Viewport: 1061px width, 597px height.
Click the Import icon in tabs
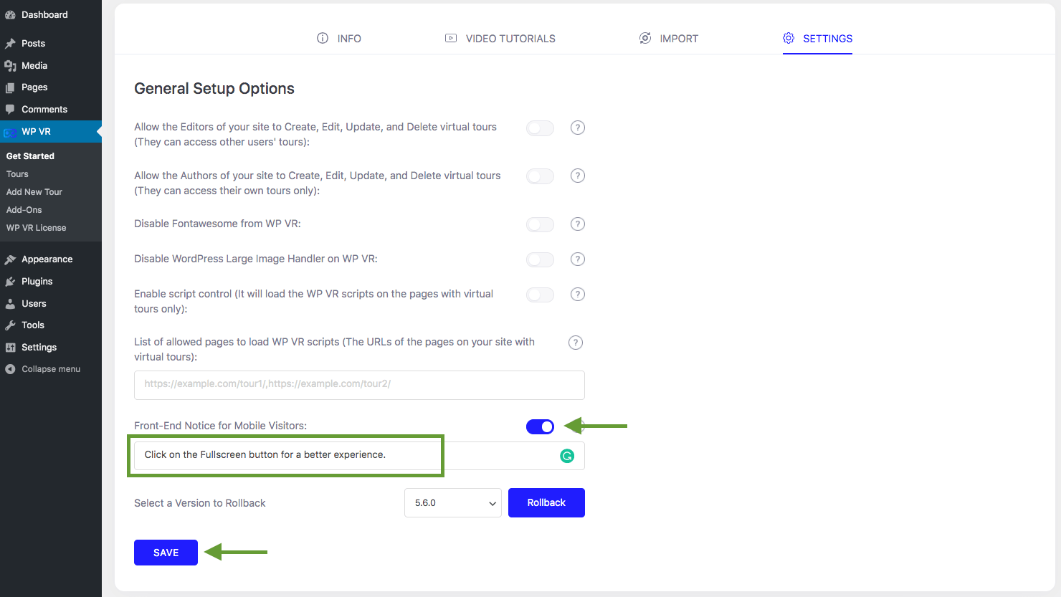tap(645, 38)
